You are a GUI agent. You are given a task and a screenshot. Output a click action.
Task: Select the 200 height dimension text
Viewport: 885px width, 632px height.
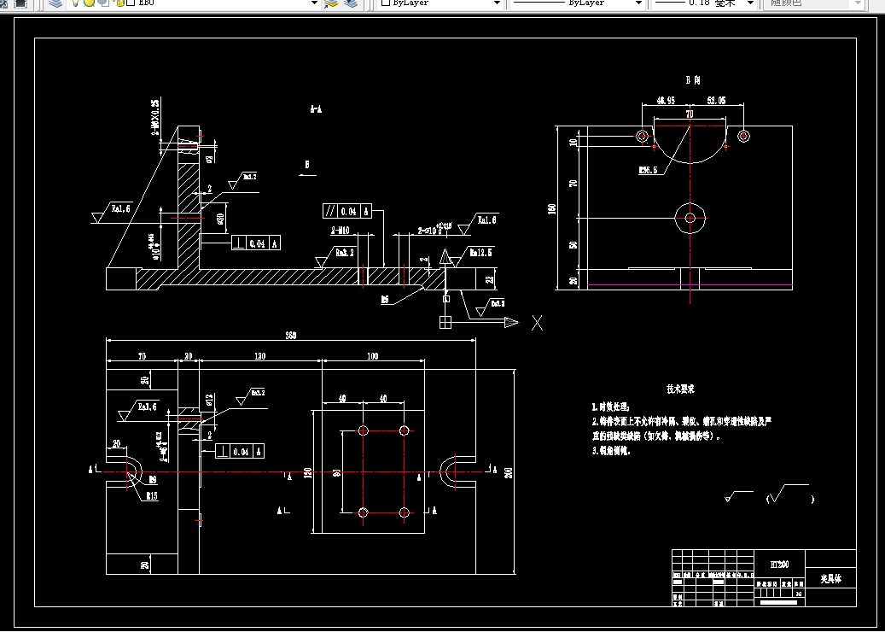509,472
